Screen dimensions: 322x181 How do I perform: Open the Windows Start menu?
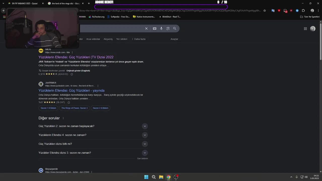pyautogui.click(x=146, y=177)
